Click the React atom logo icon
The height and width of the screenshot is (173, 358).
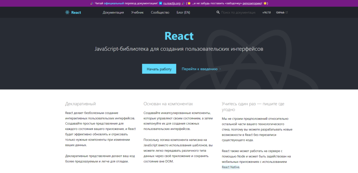[x=67, y=13]
